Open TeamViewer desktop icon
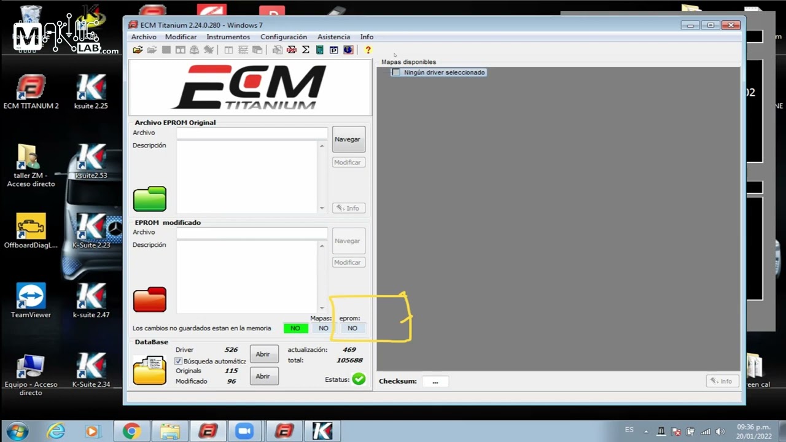Image resolution: width=786 pixels, height=442 pixels. [x=31, y=300]
